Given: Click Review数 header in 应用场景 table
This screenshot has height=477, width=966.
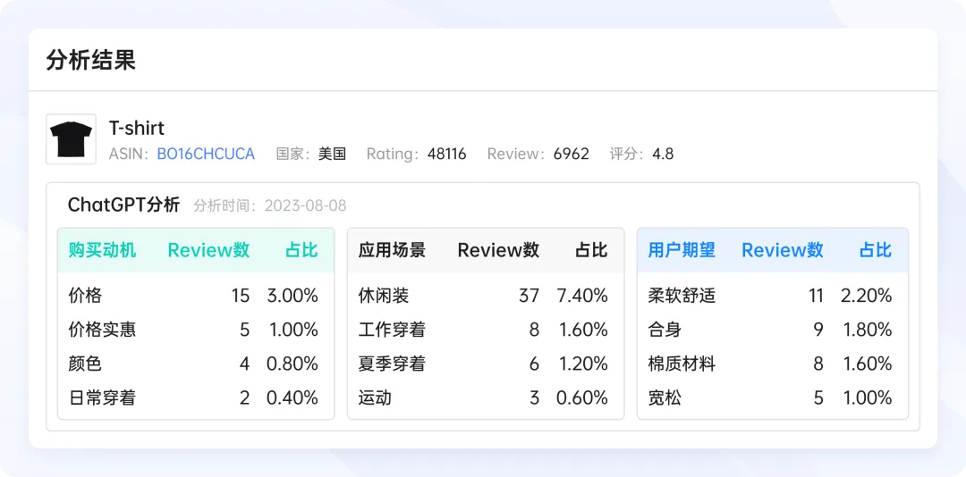Looking at the screenshot, I should (x=498, y=250).
